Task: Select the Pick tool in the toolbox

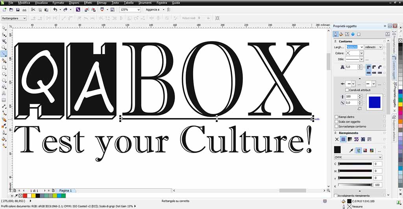Action: 4,28
